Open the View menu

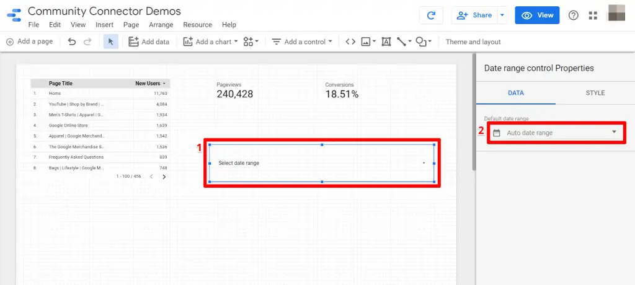click(78, 25)
